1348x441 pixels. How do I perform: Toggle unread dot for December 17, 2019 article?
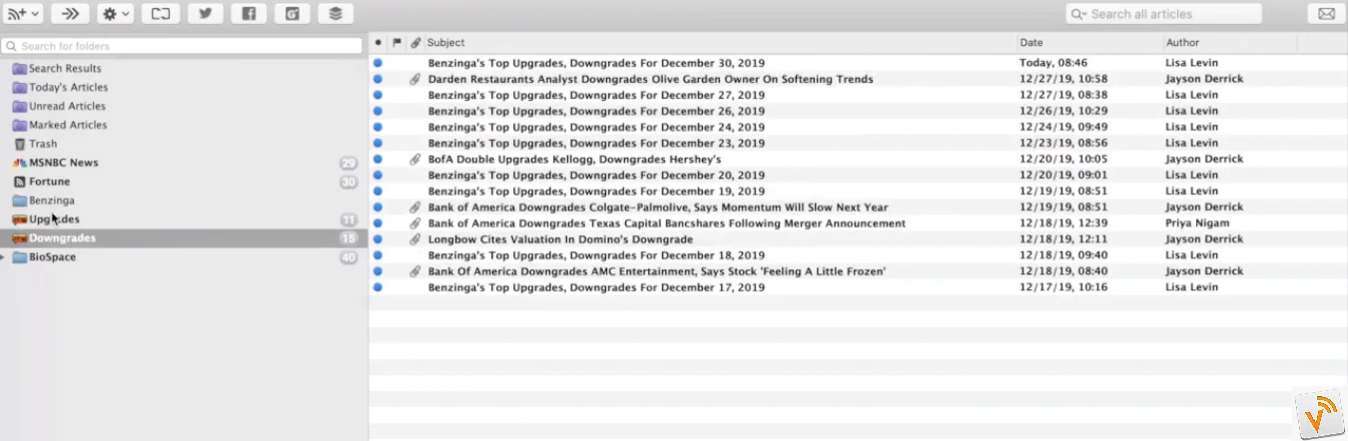coord(377,287)
